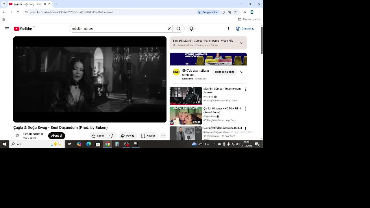The width and height of the screenshot is (370, 208).
Task: Open the paga play channel name
Action: pyautogui.click(x=208, y=97)
